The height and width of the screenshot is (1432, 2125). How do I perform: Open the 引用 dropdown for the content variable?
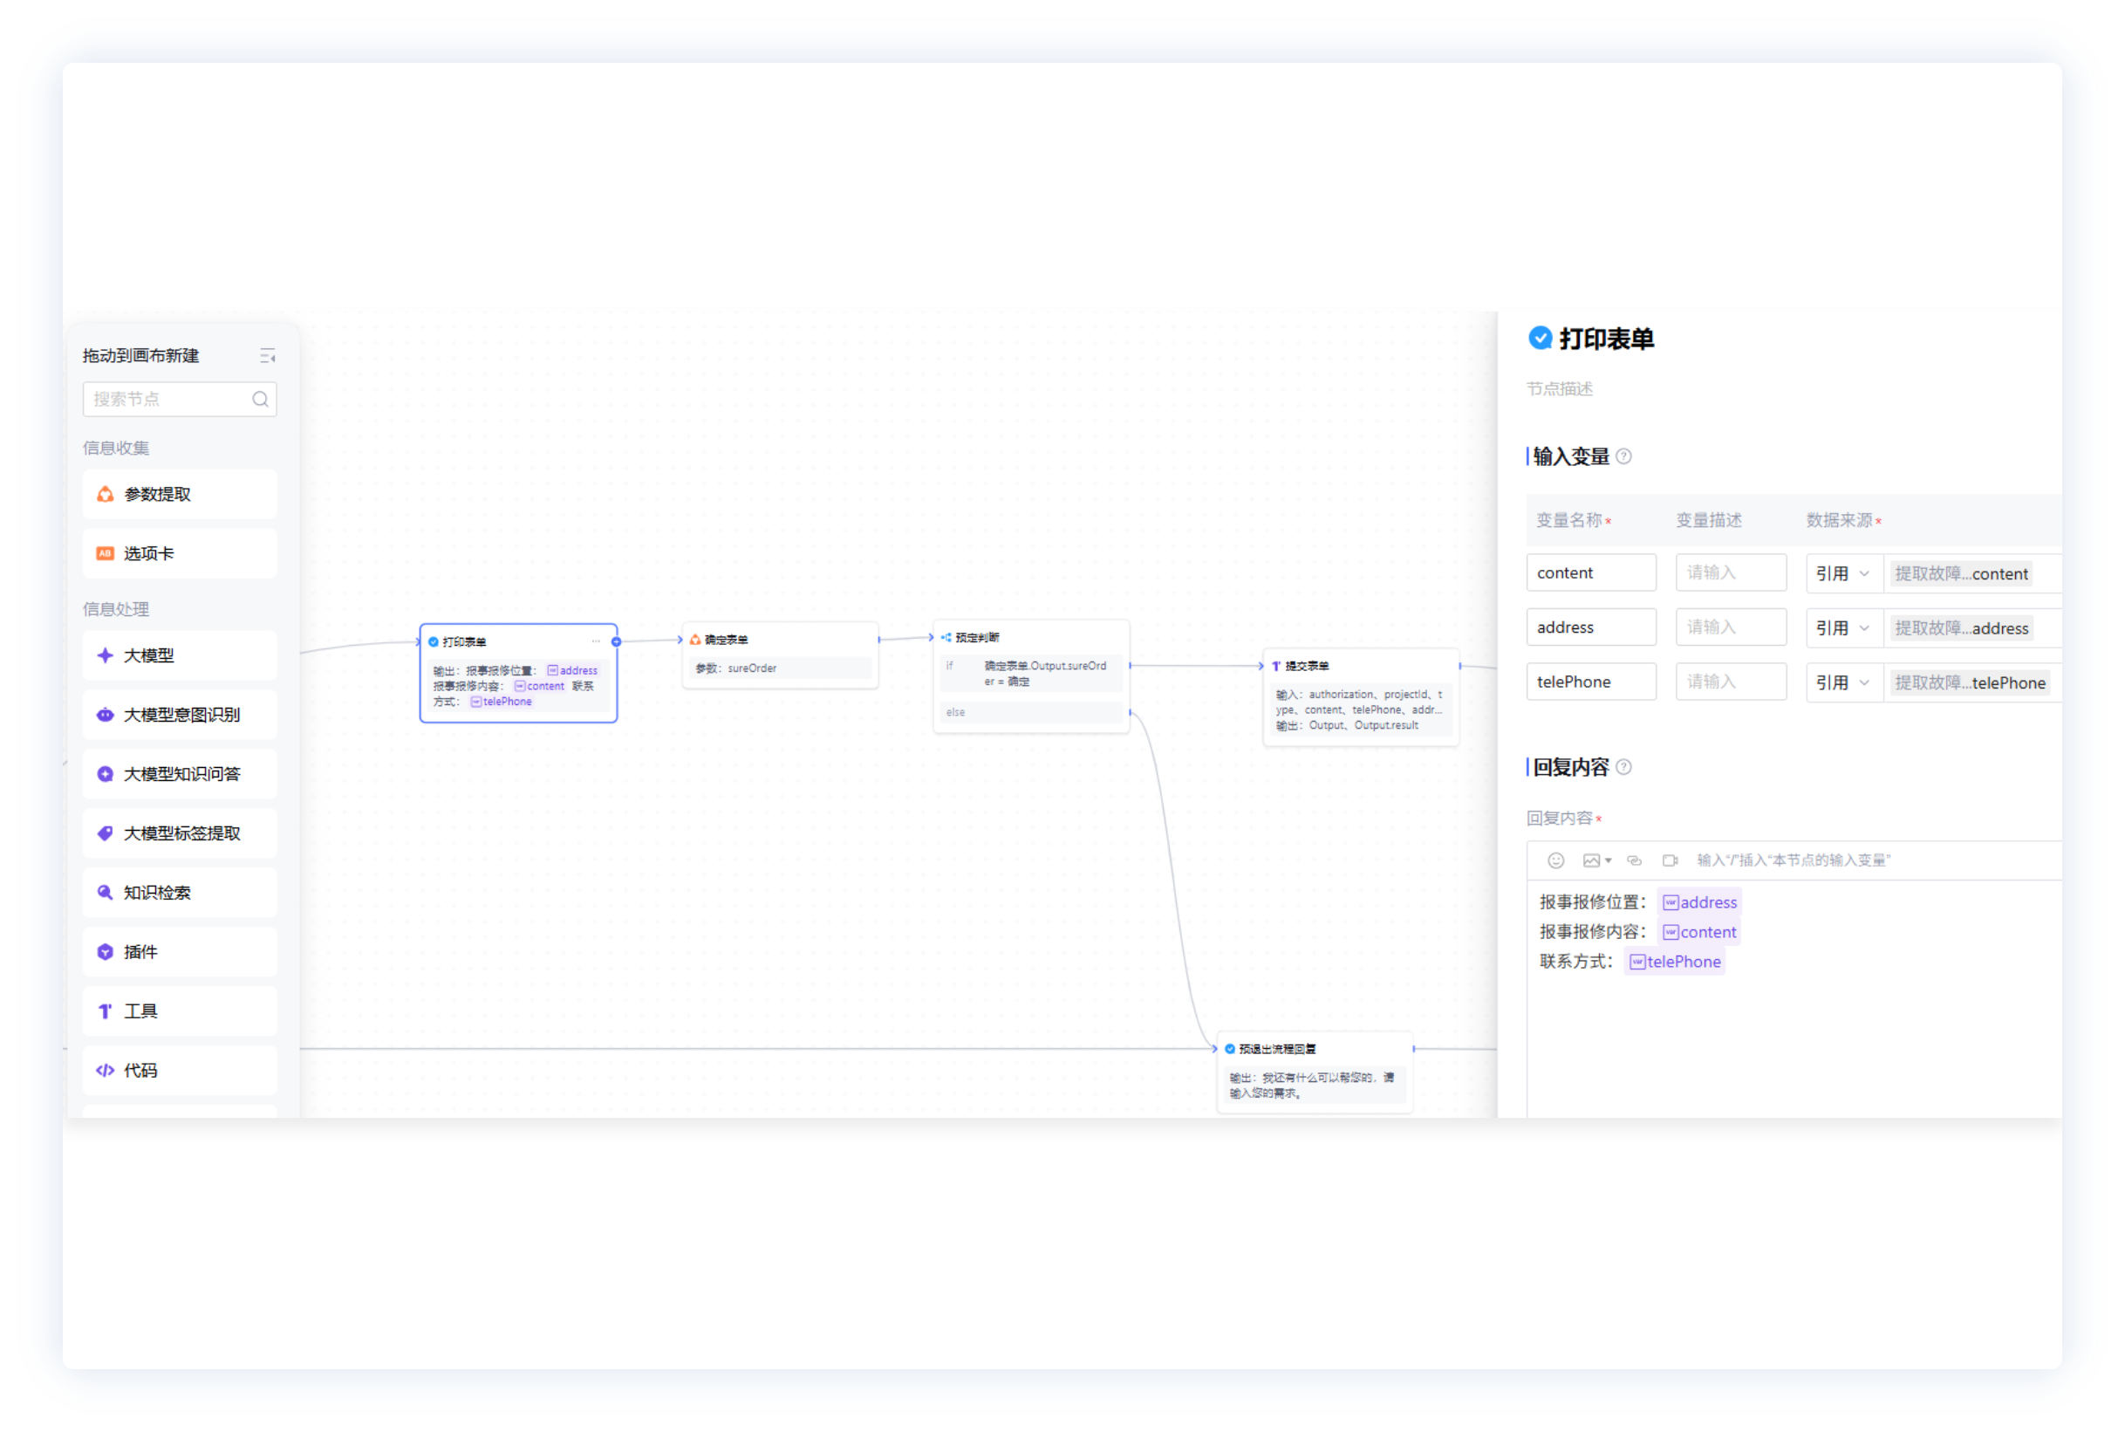(1843, 573)
